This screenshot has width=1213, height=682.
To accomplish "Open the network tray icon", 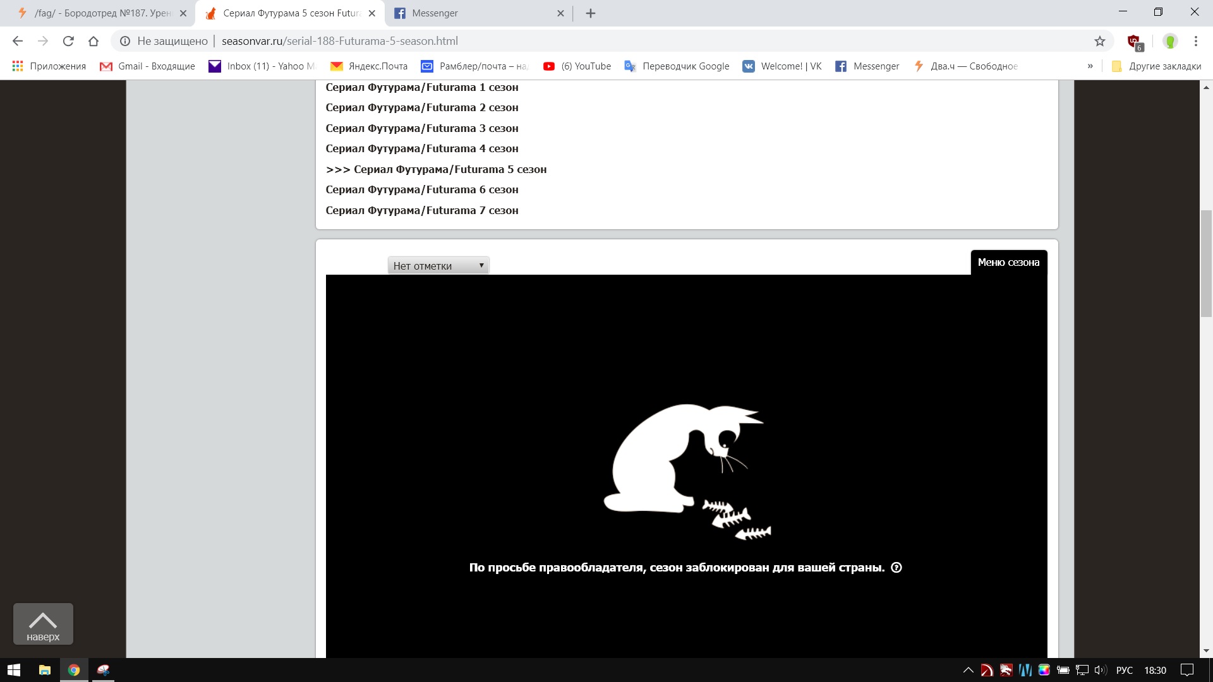I will [x=1082, y=670].
